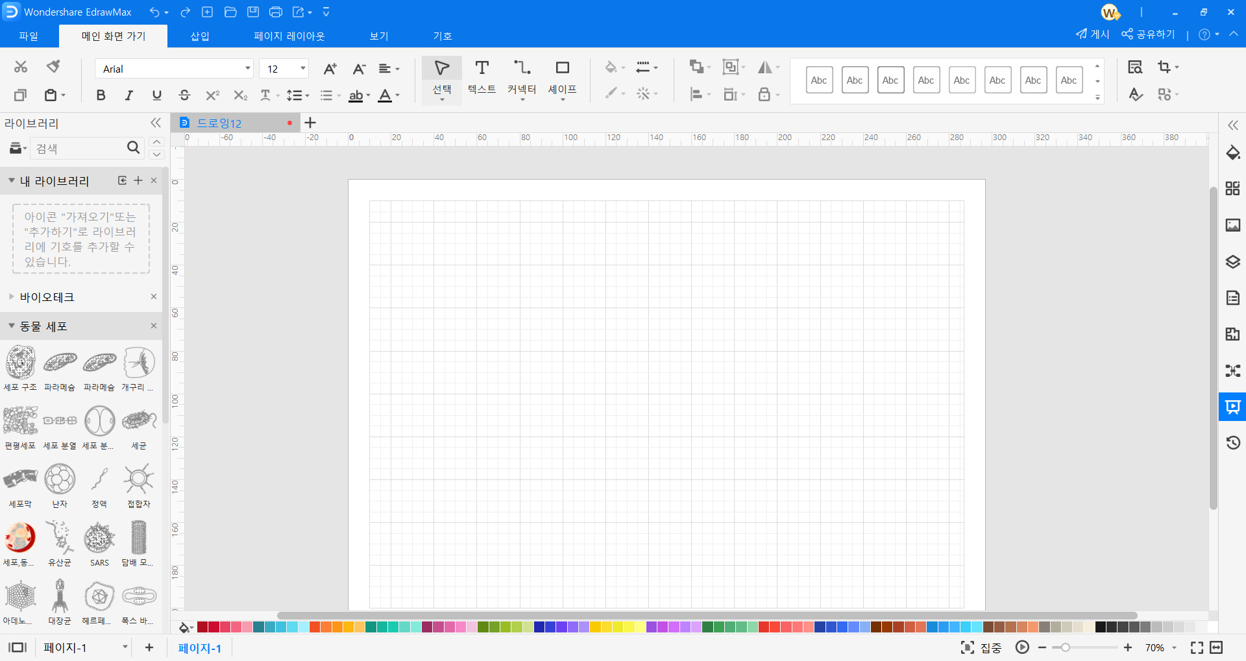Toggle Italic text formatting
The image size is (1246, 661).
pos(128,95)
